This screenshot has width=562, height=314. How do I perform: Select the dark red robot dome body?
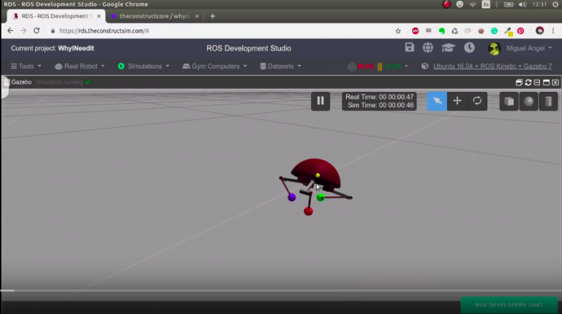(x=315, y=172)
